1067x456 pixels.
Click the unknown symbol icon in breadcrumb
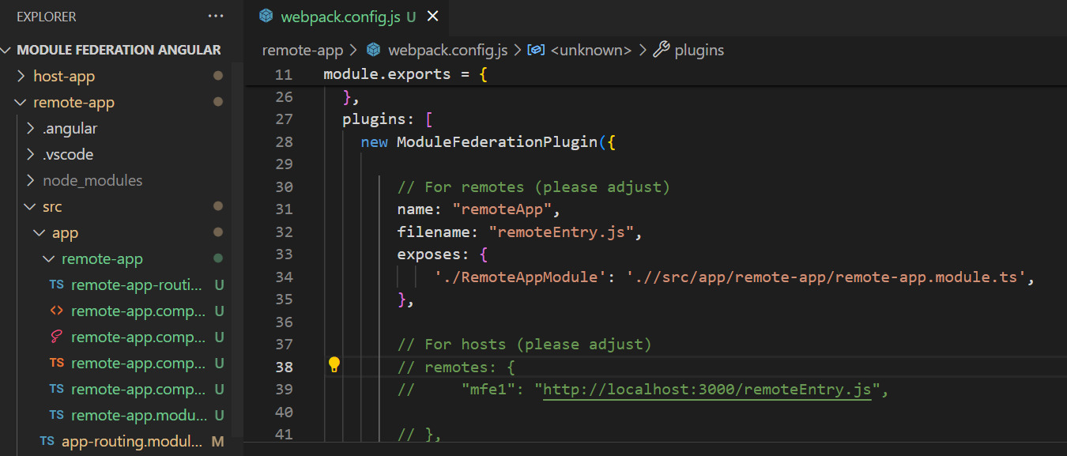coord(537,50)
